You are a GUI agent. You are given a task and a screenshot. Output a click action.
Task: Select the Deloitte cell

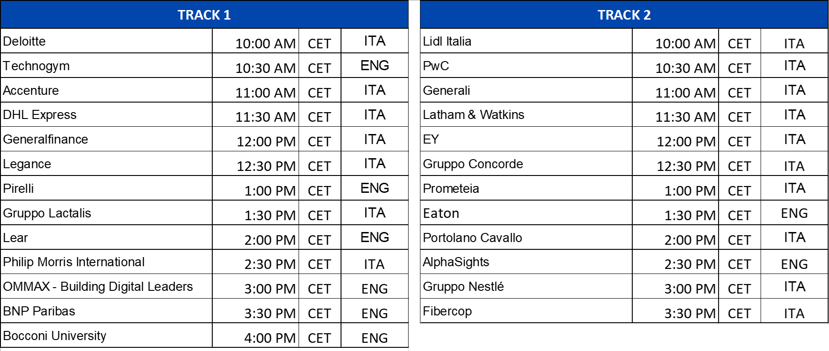pyautogui.click(x=25, y=41)
